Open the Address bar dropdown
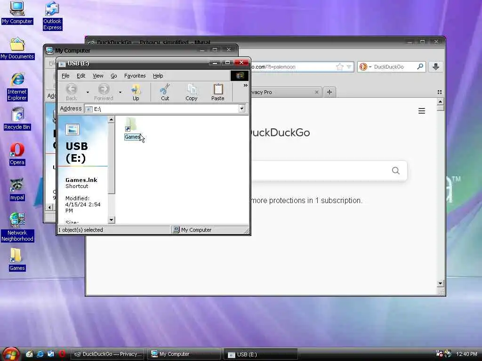Viewport: 482px width, 361px height. pos(242,109)
